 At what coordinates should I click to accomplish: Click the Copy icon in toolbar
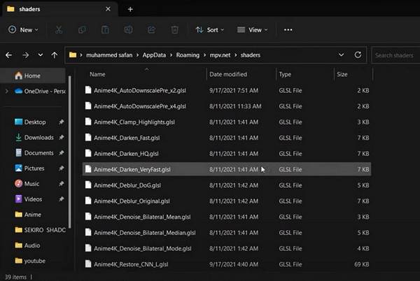(82, 29)
